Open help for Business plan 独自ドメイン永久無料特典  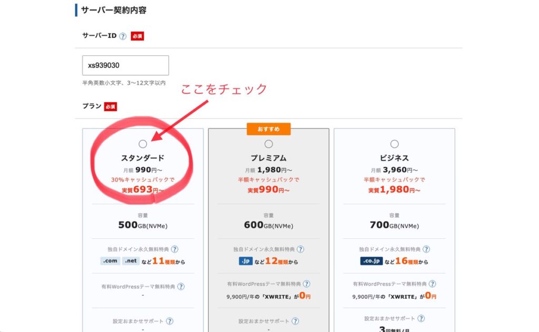(426, 249)
